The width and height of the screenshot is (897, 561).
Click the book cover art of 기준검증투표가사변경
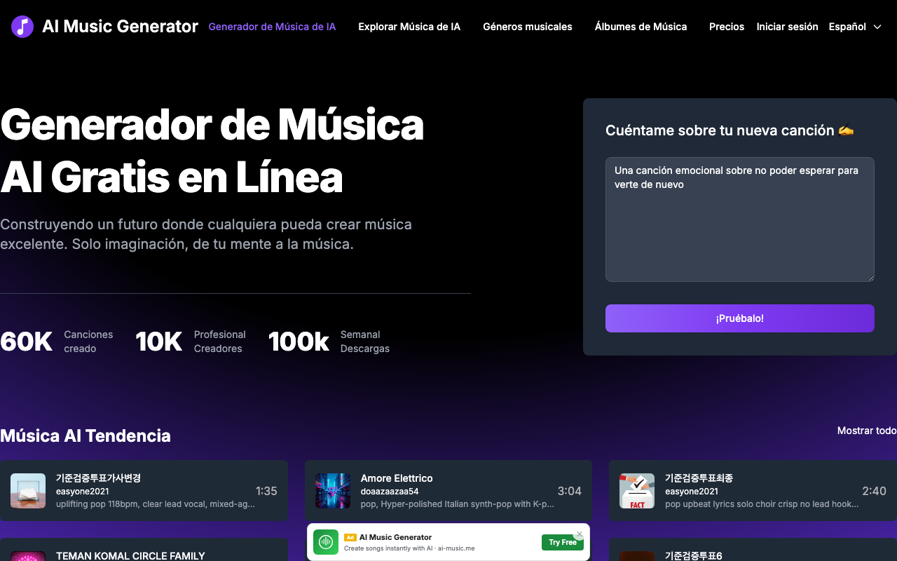click(x=28, y=491)
